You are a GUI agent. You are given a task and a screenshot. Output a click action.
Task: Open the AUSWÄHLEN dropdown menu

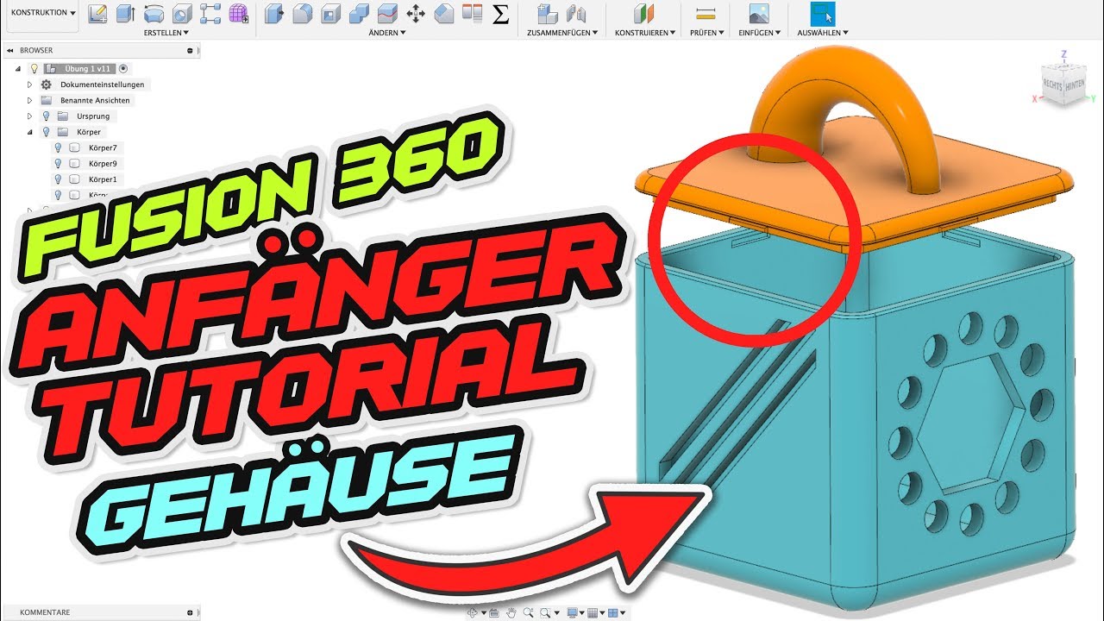click(x=823, y=33)
